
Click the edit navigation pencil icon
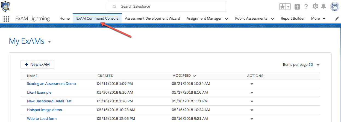point(337,19)
